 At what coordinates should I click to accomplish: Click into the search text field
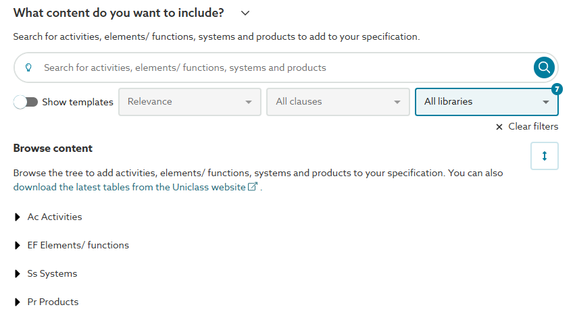pyautogui.click(x=284, y=67)
